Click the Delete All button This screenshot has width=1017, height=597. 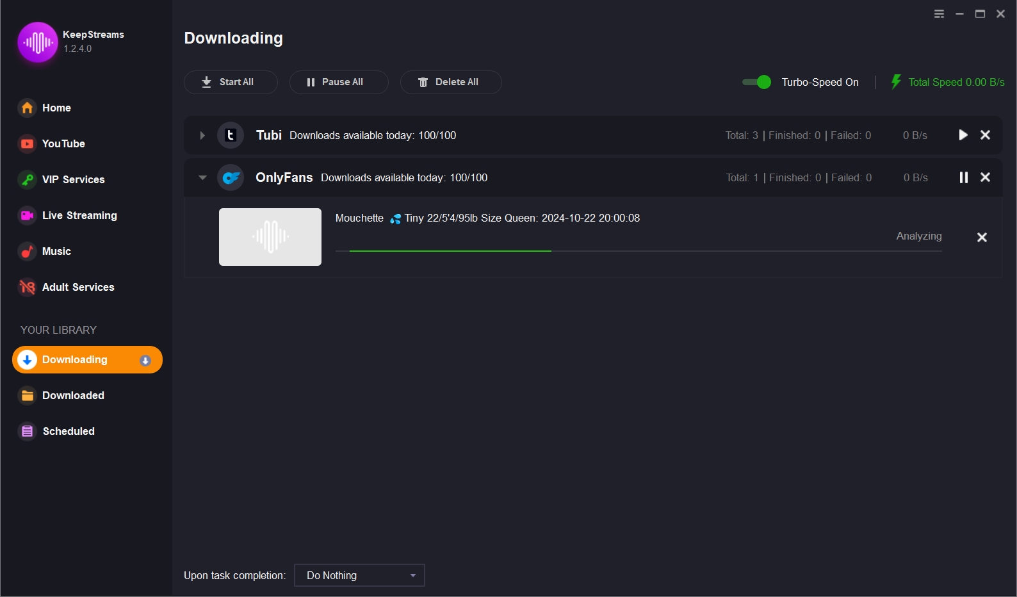(451, 82)
